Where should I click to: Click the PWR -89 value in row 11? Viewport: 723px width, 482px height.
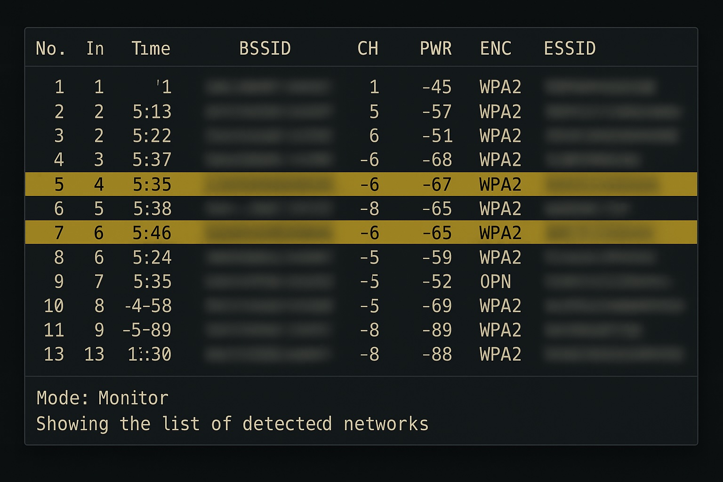(436, 330)
